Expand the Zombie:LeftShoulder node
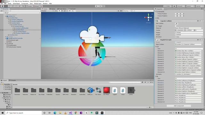205x115 pixels. [x=13, y=28]
